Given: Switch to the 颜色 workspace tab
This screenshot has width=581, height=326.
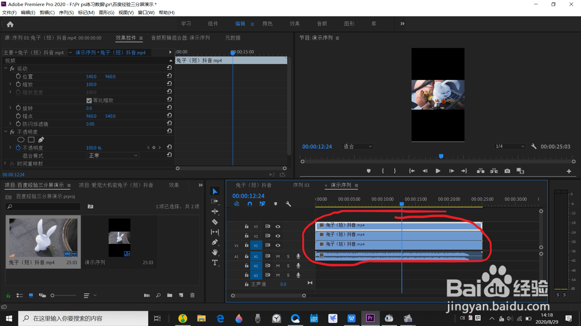Looking at the screenshot, I should (x=267, y=24).
